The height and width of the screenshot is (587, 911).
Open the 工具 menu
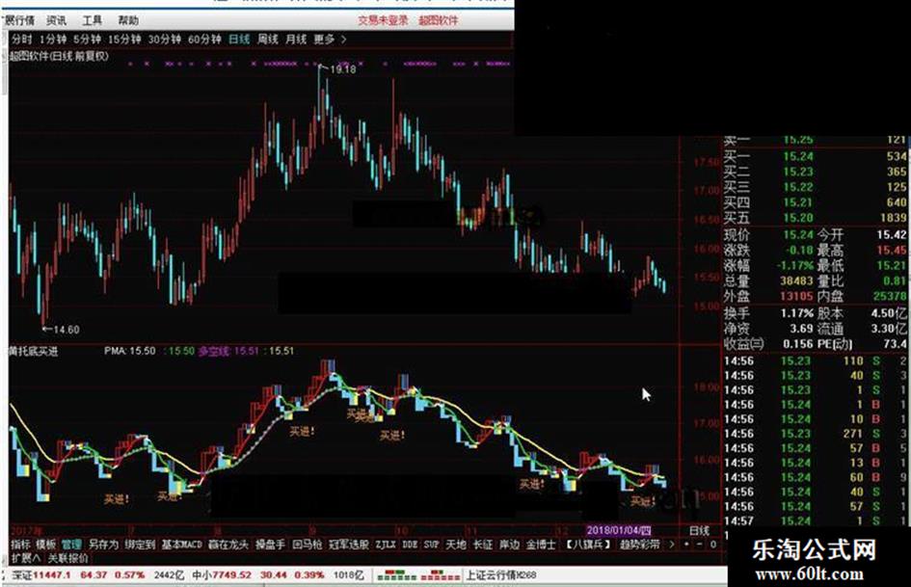coord(92,20)
